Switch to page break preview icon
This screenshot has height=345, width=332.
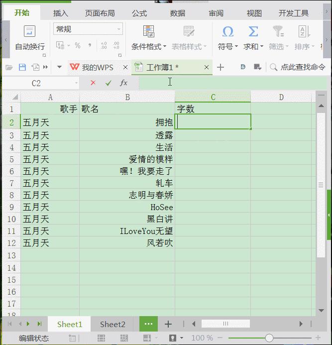(124, 338)
